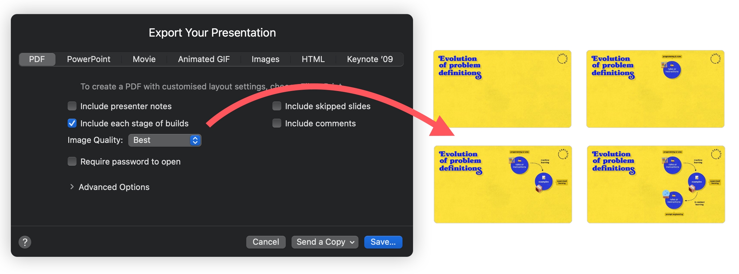Image resolution: width=739 pixels, height=274 pixels.
Task: Select the HTML export tab
Action: click(x=313, y=60)
